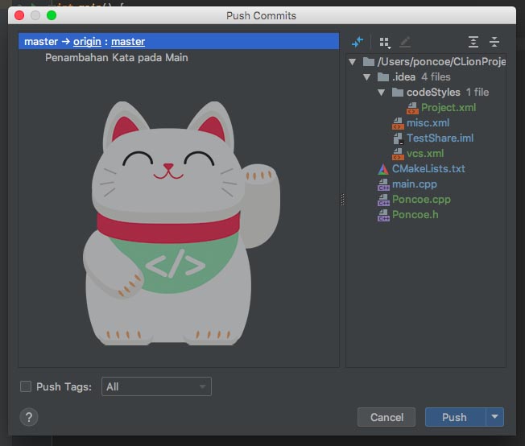Click the Project.xml file icon
Viewport: 525px width, 446px height.
pyautogui.click(x=412, y=108)
